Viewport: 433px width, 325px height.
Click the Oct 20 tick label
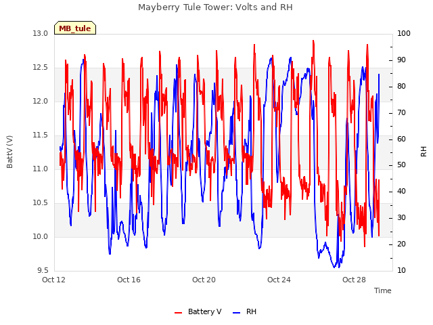pyautogui.click(x=204, y=280)
